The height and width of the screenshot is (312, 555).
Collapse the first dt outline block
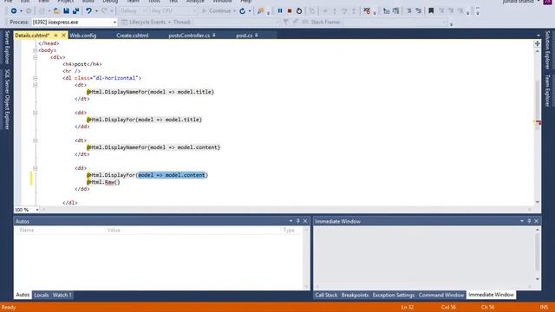pos(35,85)
